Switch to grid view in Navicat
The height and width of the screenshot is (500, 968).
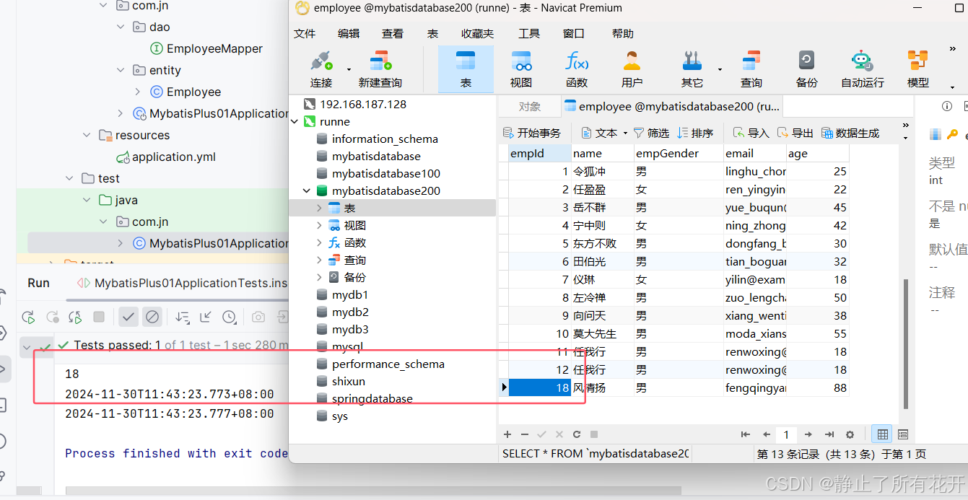pos(882,434)
